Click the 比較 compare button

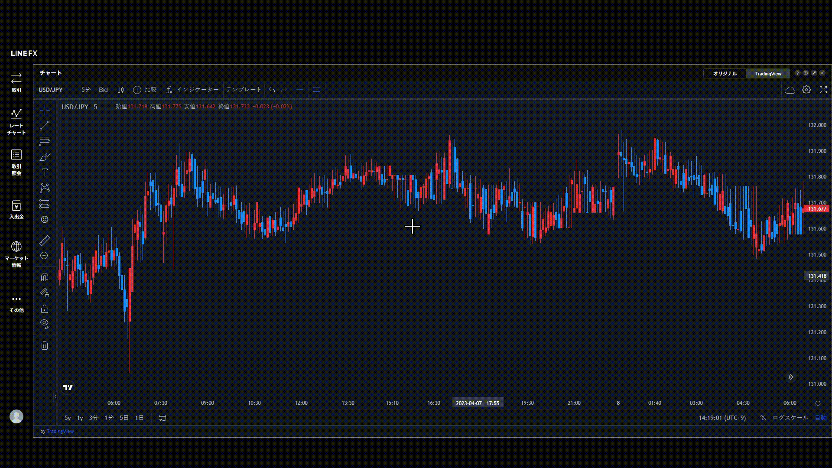[145, 90]
